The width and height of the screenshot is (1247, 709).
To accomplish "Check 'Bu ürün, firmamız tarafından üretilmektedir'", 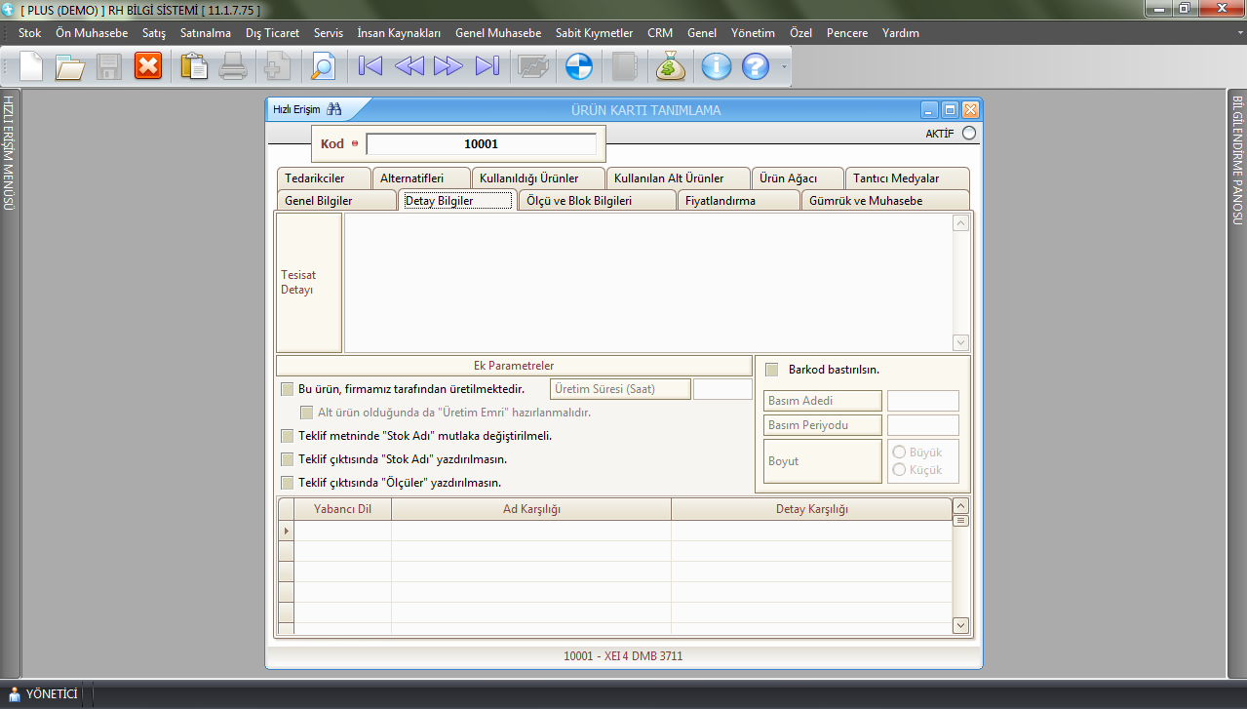I will pyautogui.click(x=287, y=389).
